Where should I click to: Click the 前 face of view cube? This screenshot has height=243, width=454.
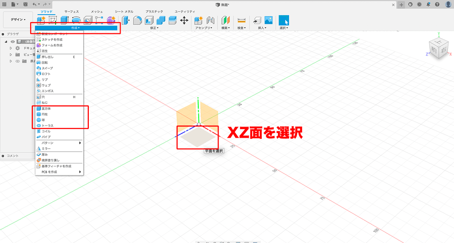[x=434, y=50]
